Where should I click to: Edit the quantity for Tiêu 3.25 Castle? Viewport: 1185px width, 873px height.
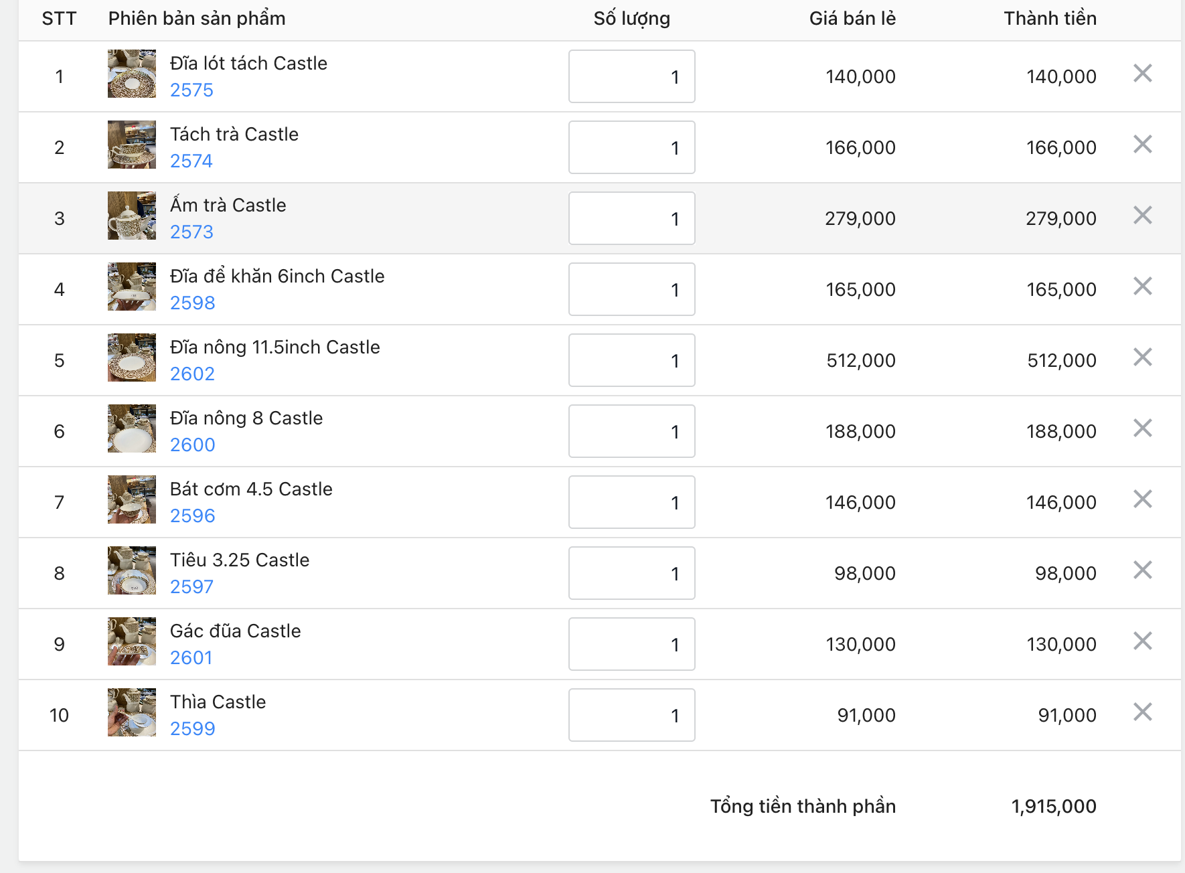tap(631, 573)
